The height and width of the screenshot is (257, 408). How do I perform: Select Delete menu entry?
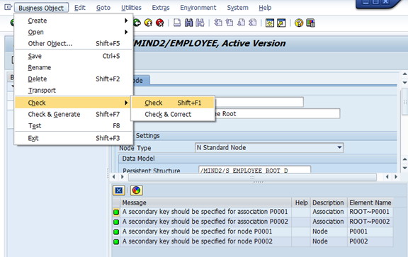pyautogui.click(x=74, y=79)
